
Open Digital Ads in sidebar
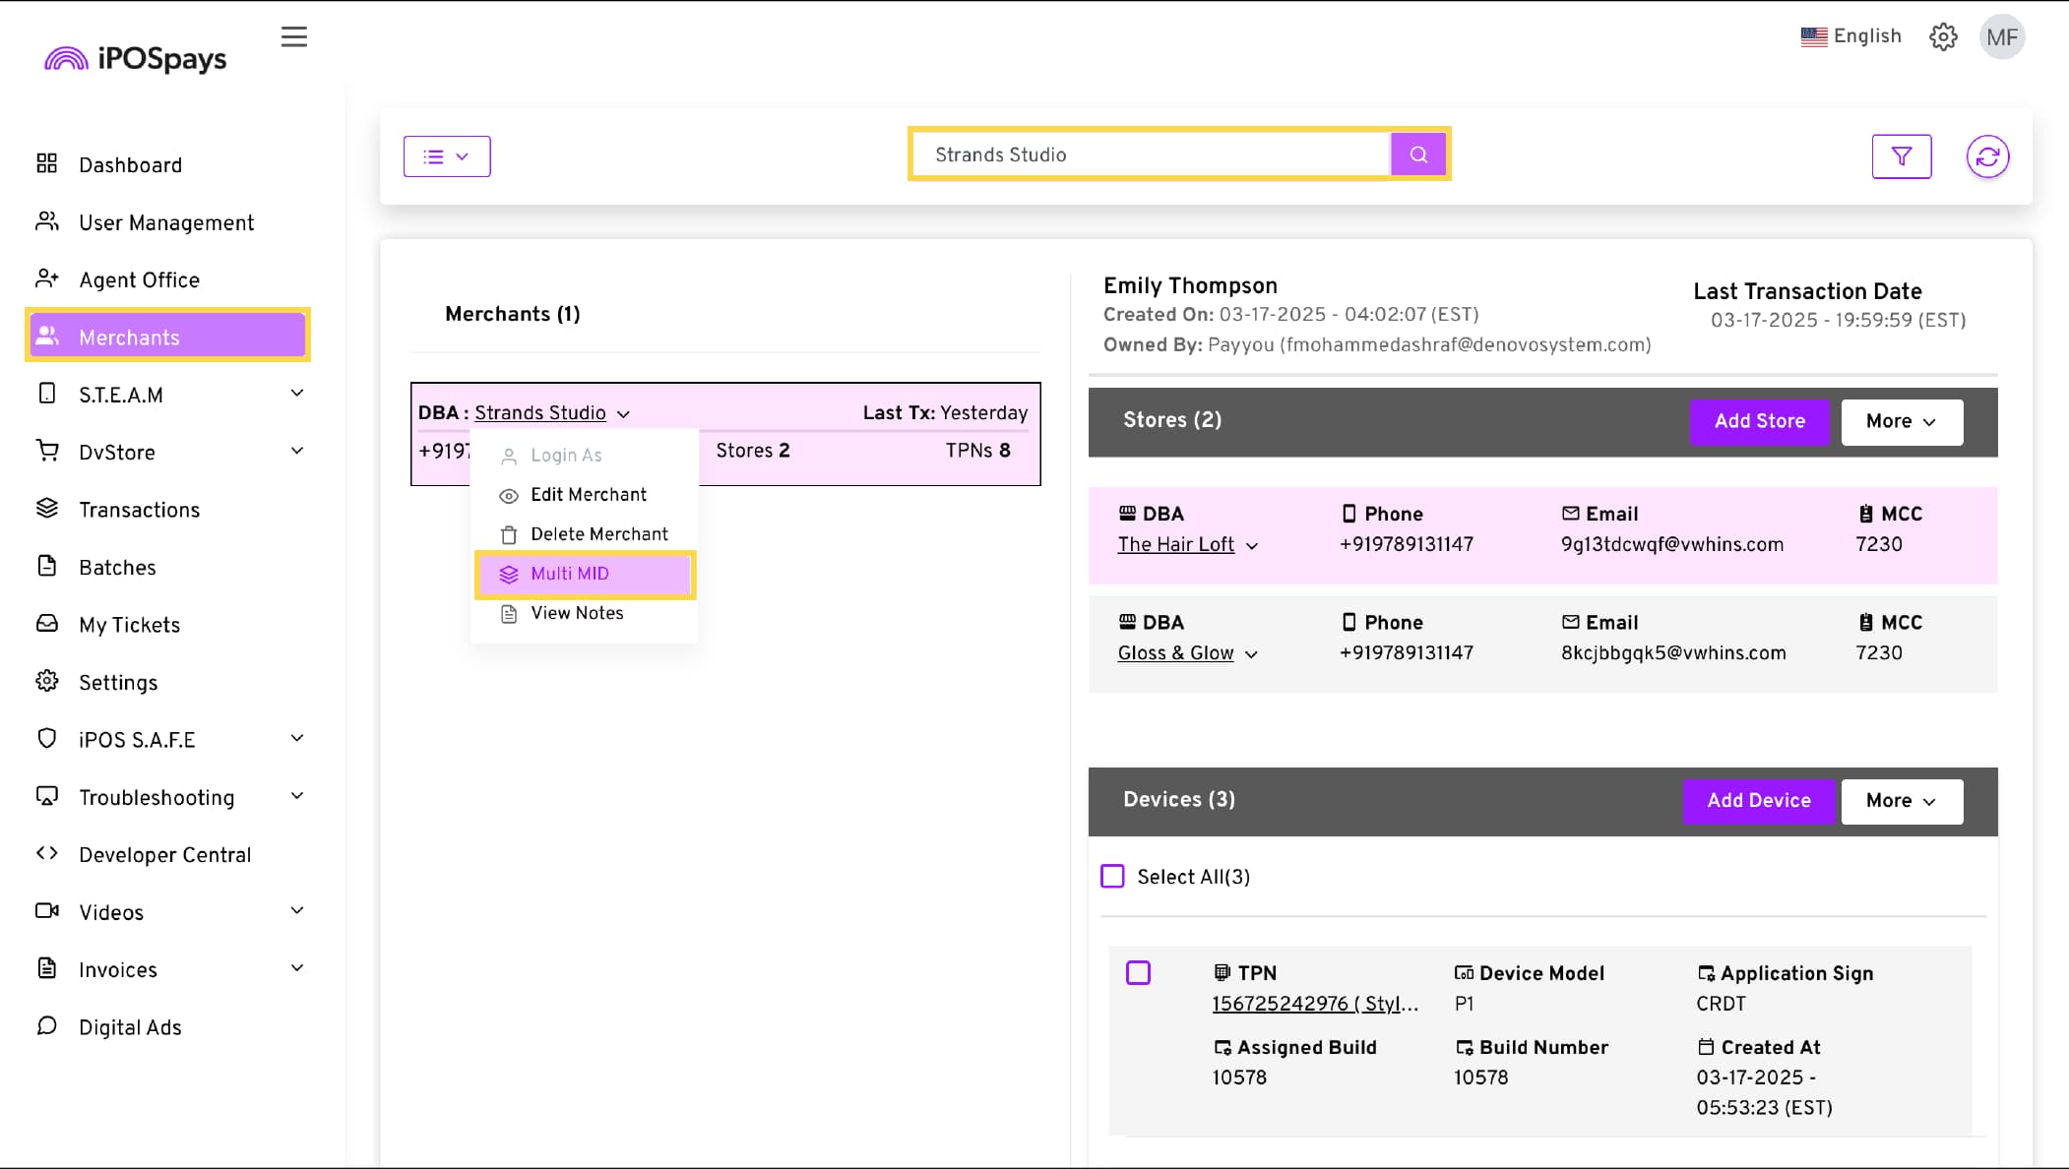point(130,1027)
